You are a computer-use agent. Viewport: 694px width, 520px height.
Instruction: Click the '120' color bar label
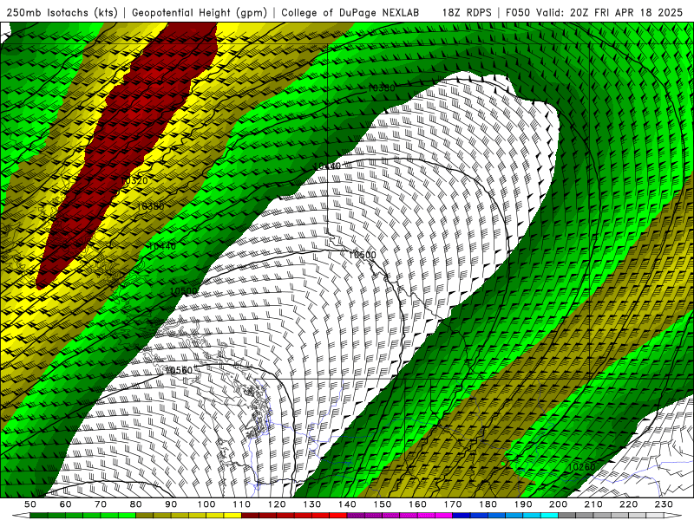[x=277, y=504]
